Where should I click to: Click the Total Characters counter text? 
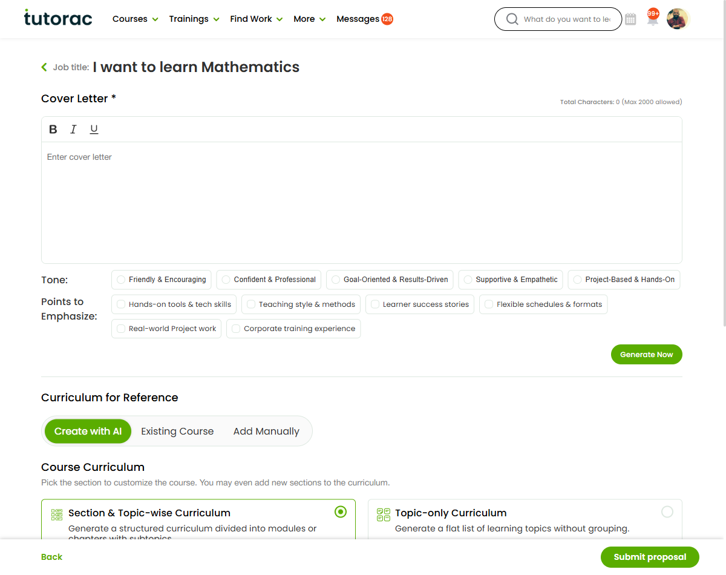point(621,102)
